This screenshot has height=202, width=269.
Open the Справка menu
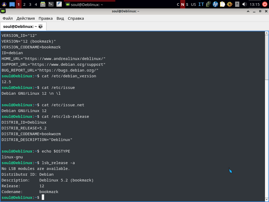click(76, 18)
